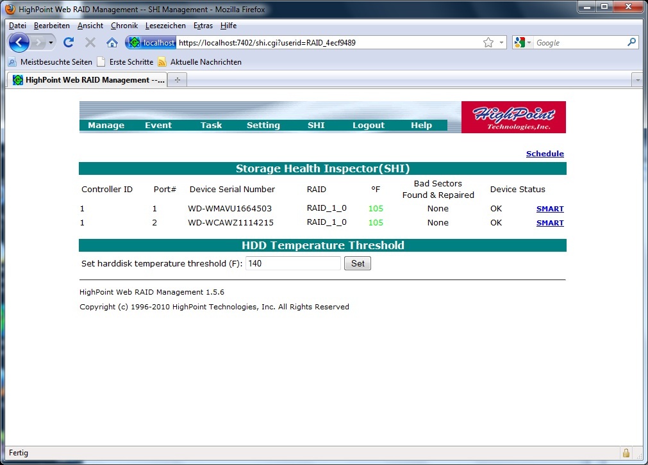Open the Lesezeichen menu
The height and width of the screenshot is (465, 648).
(x=165, y=26)
